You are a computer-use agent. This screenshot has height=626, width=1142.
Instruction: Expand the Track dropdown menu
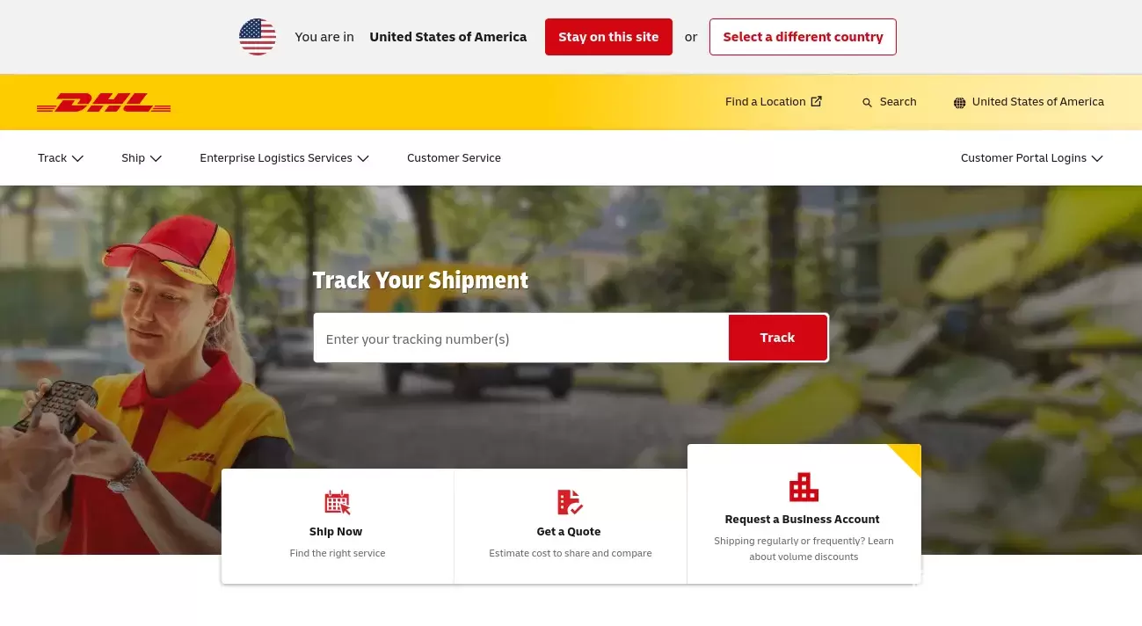pyautogui.click(x=61, y=158)
